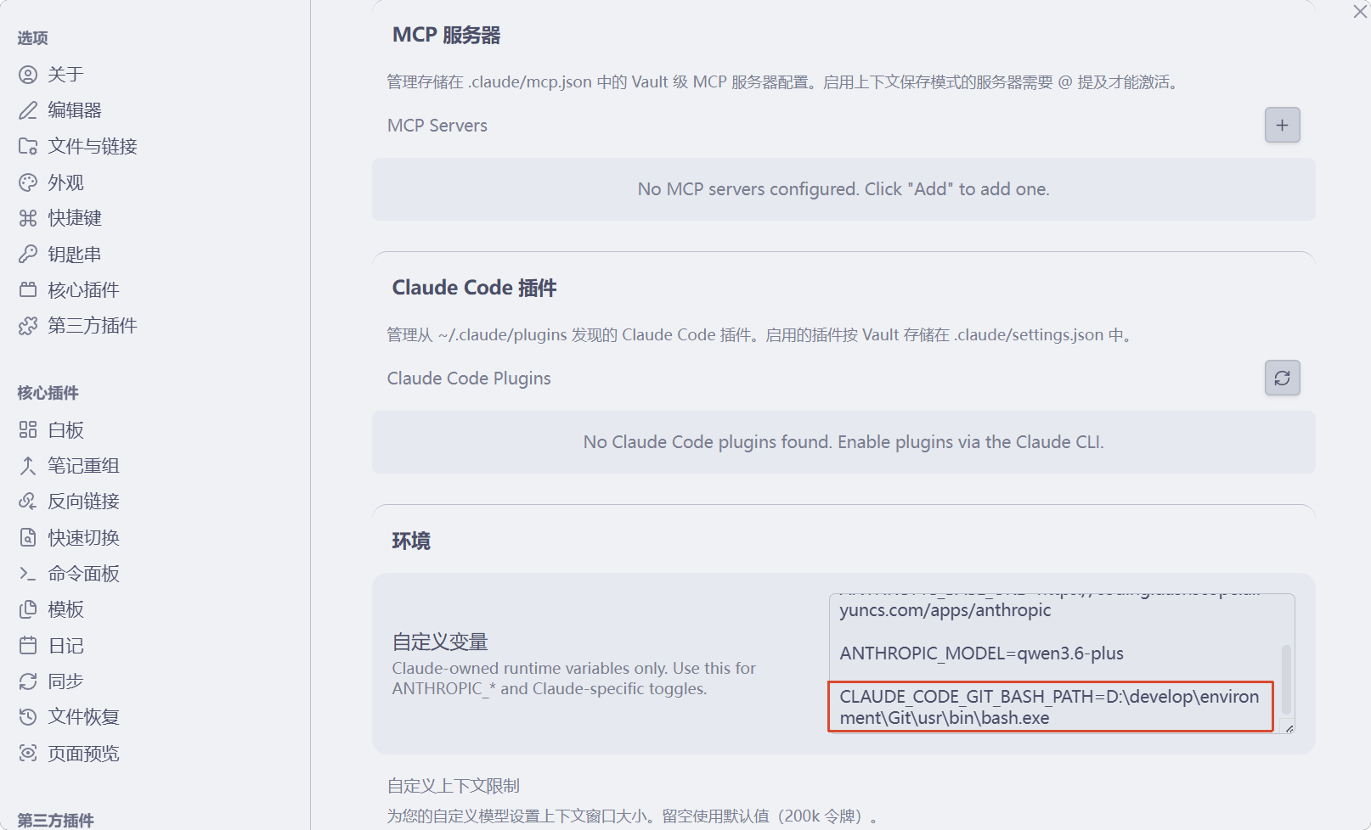The image size is (1371, 830).
Task: Select the 文件与链接 folder icon
Action: [x=28, y=146]
